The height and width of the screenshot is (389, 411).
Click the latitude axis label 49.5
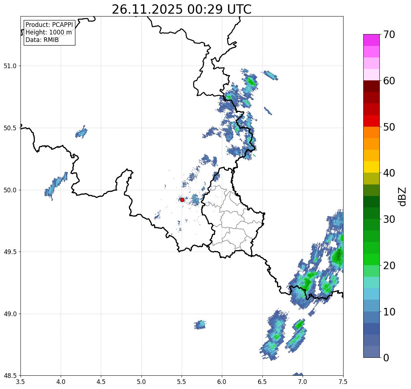click(10, 252)
